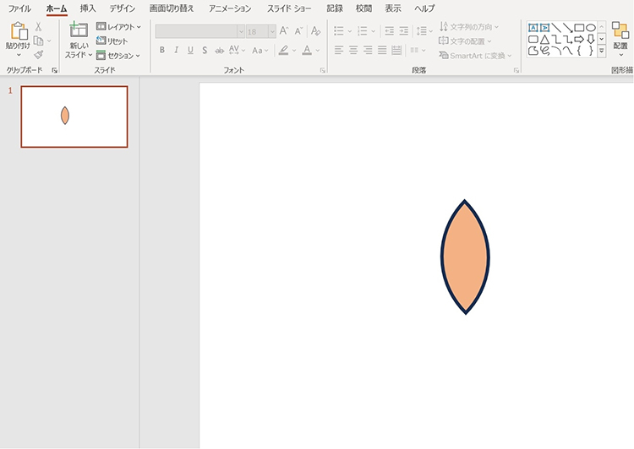Select slide 1 thumbnail in the panel
Screen dimensions: 634x449
pos(74,116)
